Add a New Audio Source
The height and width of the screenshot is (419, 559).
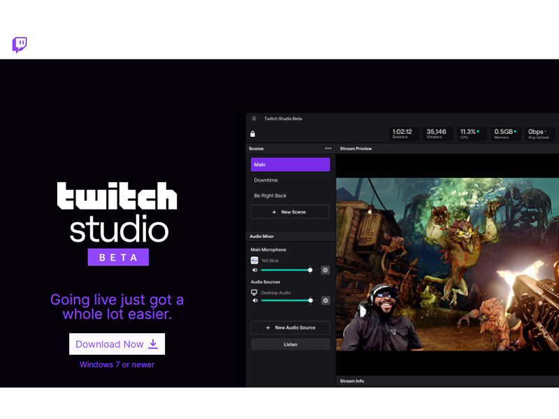(x=291, y=328)
